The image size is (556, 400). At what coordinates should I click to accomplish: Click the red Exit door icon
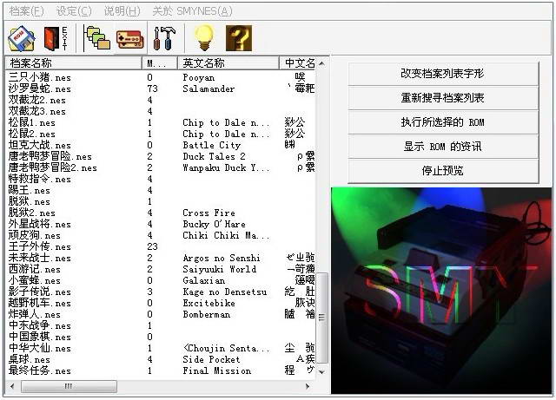click(x=56, y=38)
